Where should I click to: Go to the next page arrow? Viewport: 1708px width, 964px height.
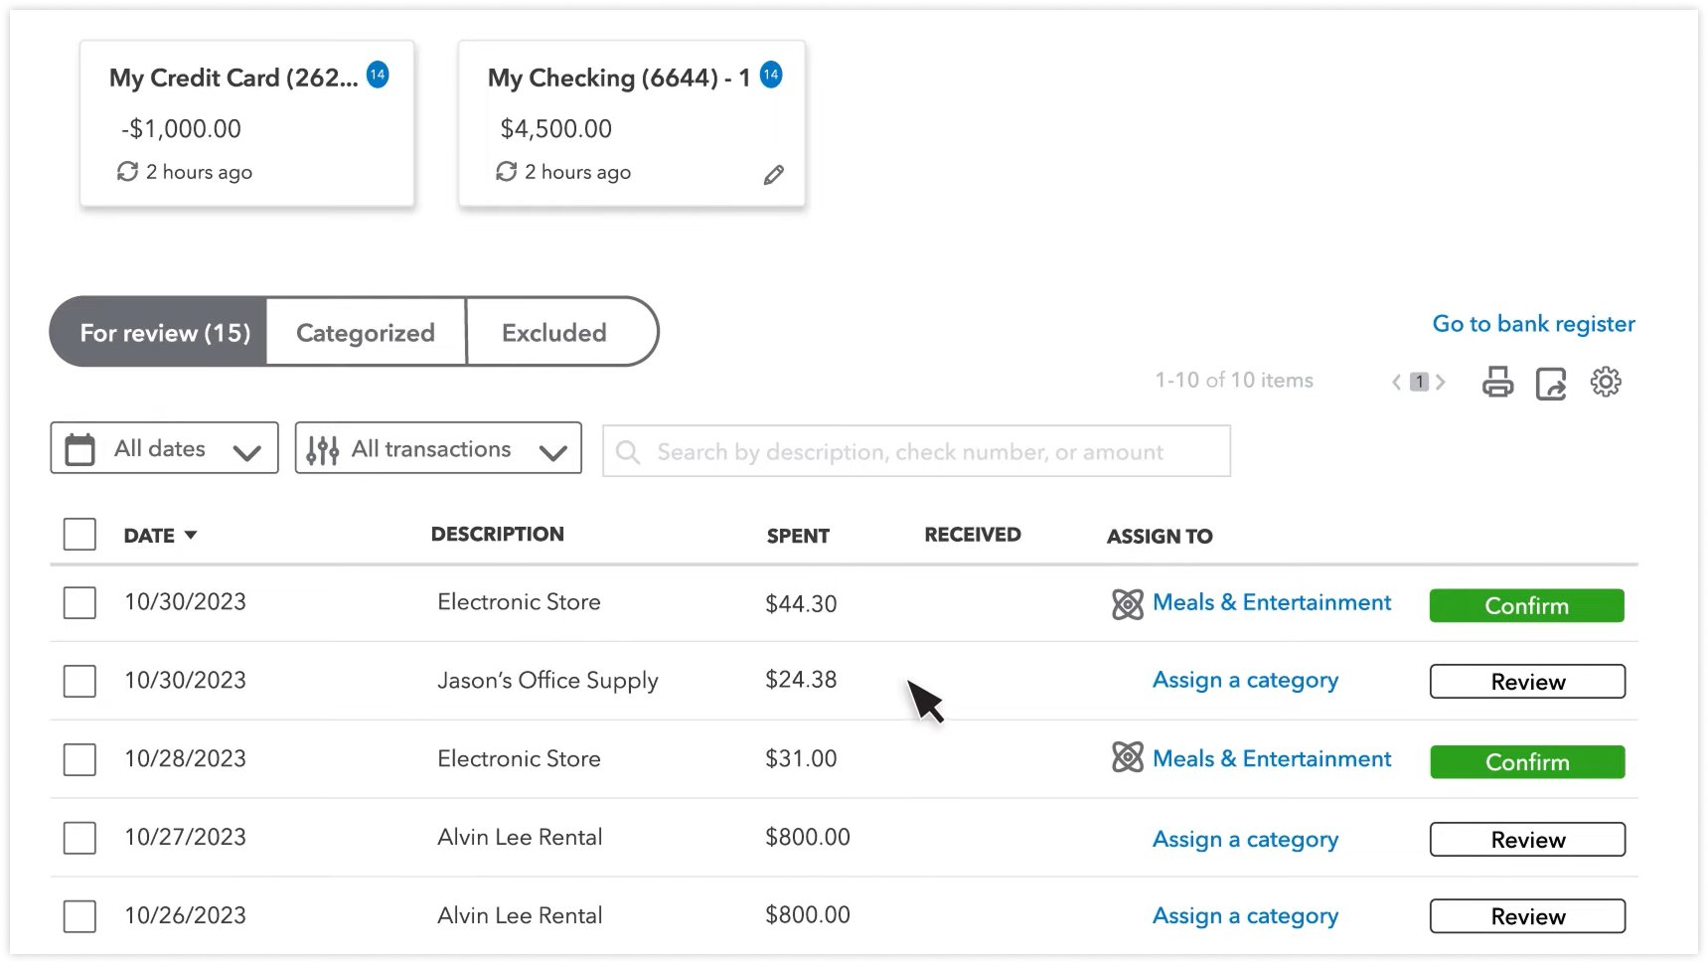pyautogui.click(x=1441, y=382)
